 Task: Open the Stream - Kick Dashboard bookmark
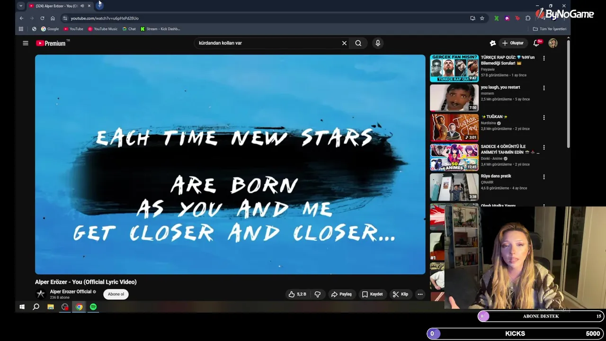160,29
